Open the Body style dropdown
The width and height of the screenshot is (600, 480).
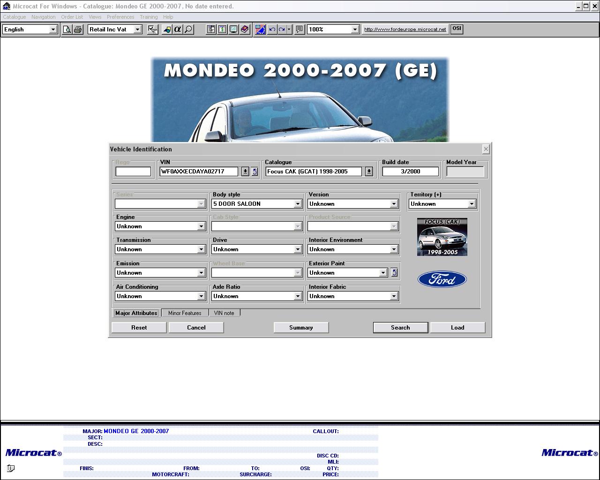pyautogui.click(x=297, y=204)
